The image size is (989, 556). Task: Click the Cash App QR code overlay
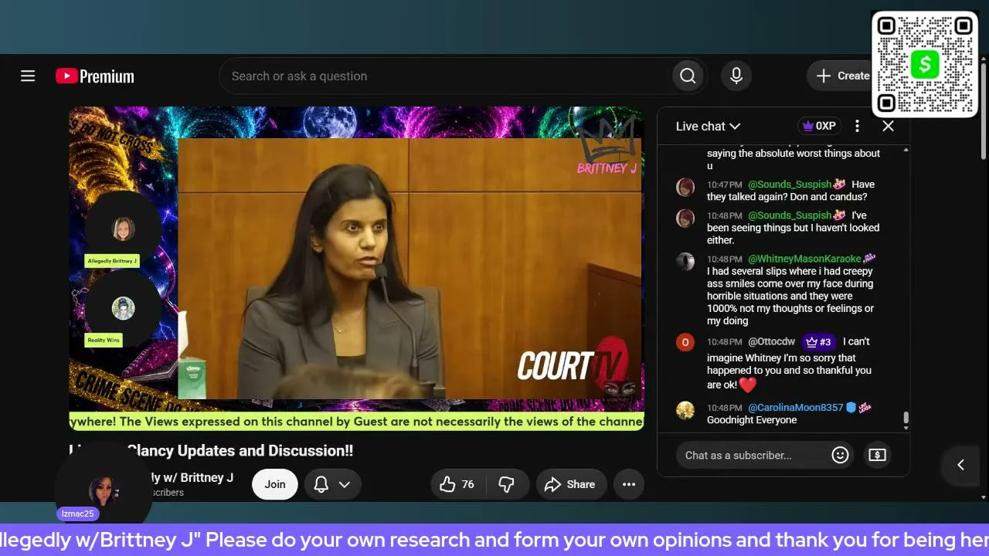(x=925, y=64)
